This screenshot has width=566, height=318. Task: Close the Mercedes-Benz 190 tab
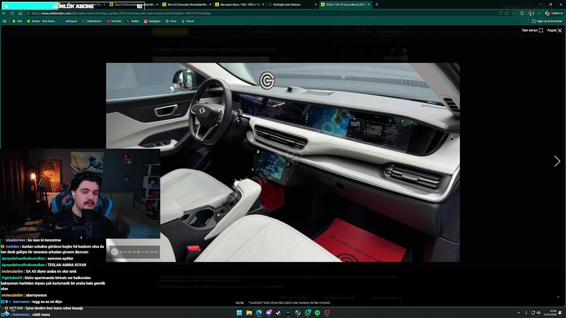coord(263,4)
